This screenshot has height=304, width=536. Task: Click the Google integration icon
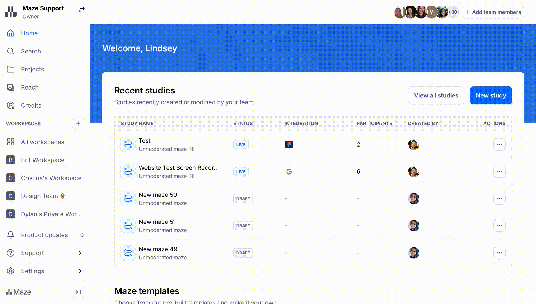(x=289, y=171)
